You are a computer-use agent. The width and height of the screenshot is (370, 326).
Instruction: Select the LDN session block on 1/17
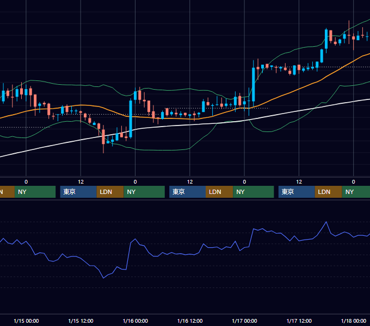[329, 192]
